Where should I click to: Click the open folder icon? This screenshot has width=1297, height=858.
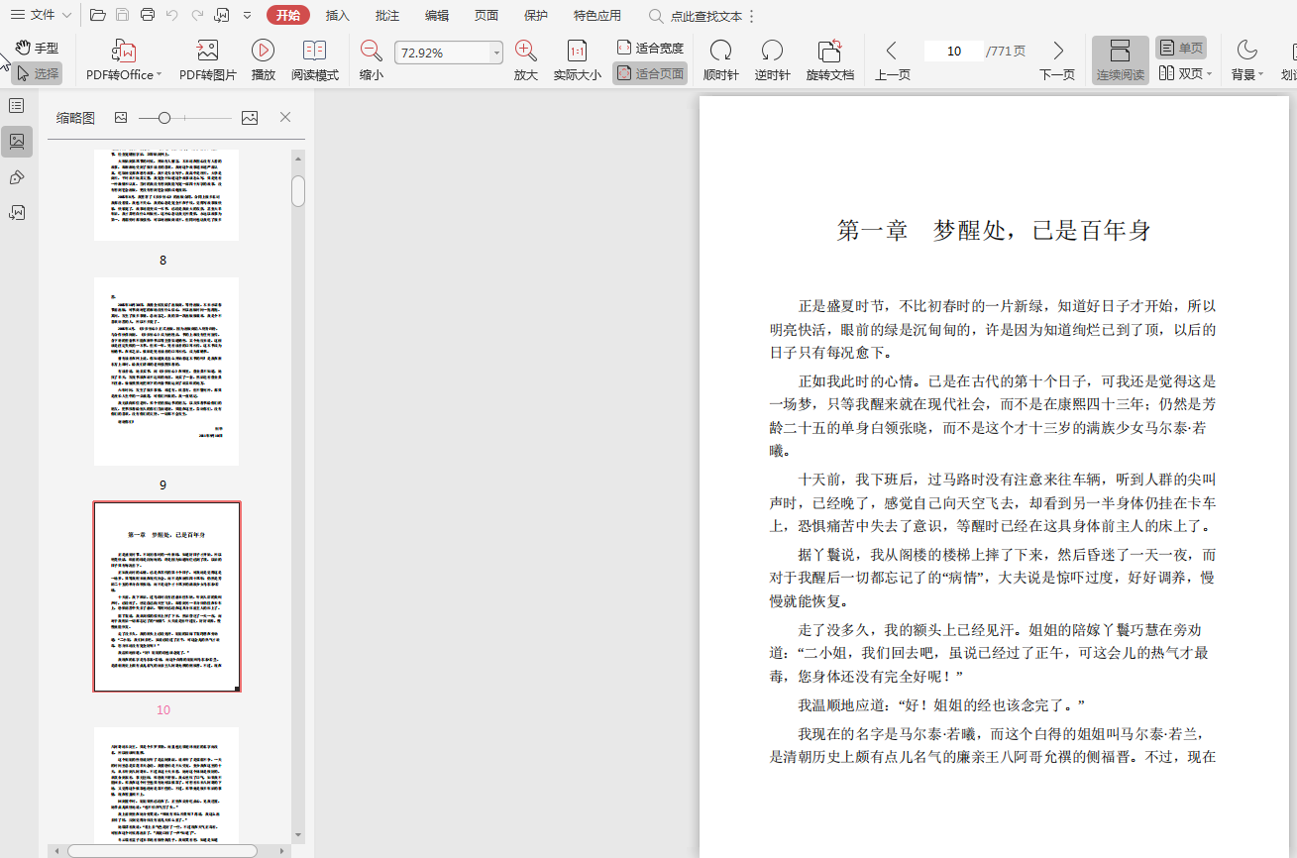click(97, 15)
